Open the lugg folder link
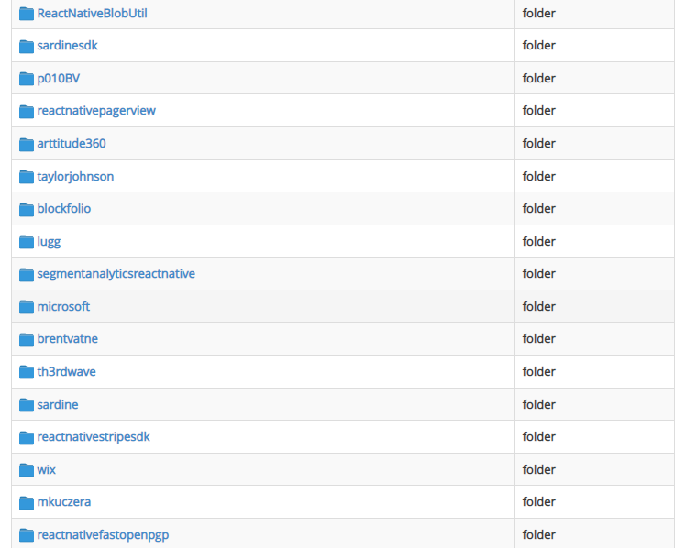 click(49, 241)
